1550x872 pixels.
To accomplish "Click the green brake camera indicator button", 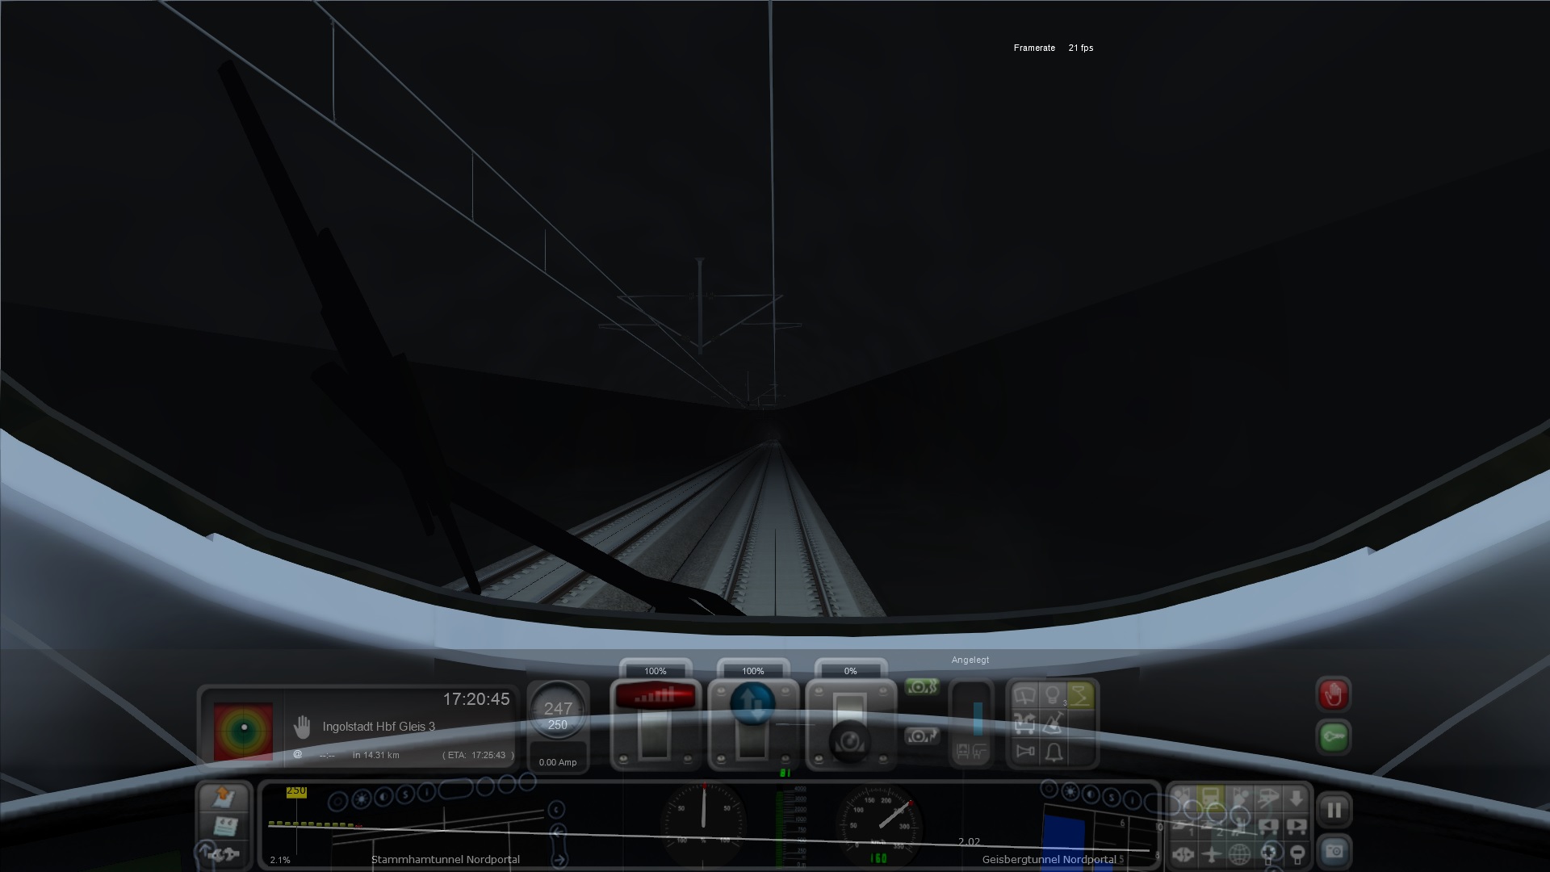I will (921, 687).
